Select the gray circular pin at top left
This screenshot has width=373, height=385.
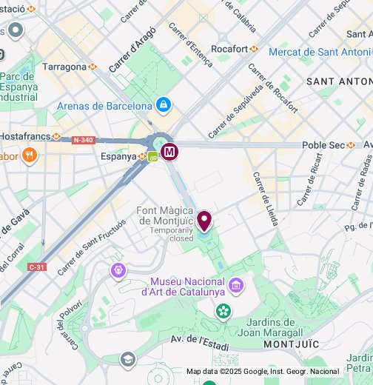[16, 30]
